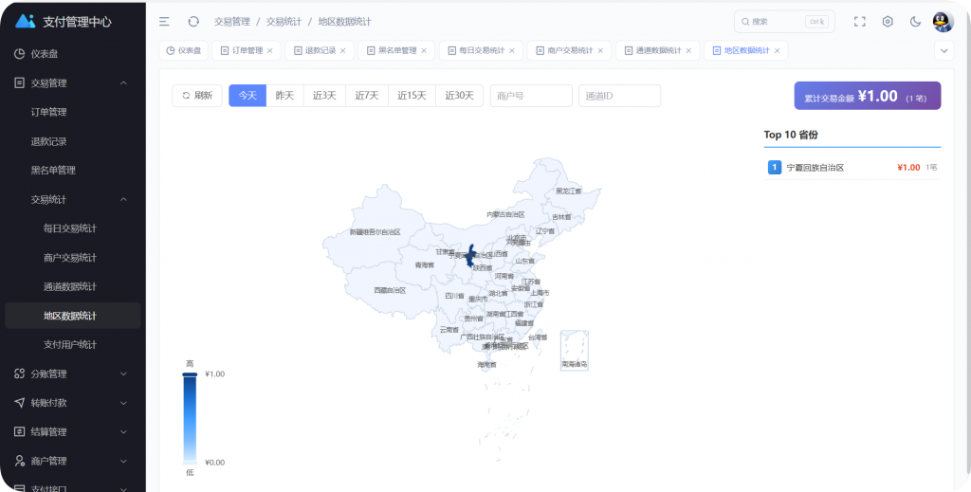The height and width of the screenshot is (492, 971).
Task: Click the 搜索 search box
Action: coord(784,22)
